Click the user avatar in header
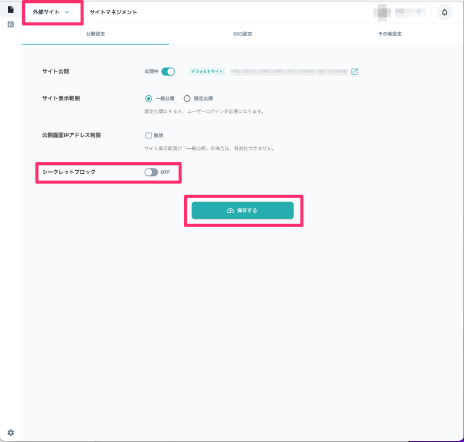Viewport: 464px width, 442px height. tap(381, 12)
